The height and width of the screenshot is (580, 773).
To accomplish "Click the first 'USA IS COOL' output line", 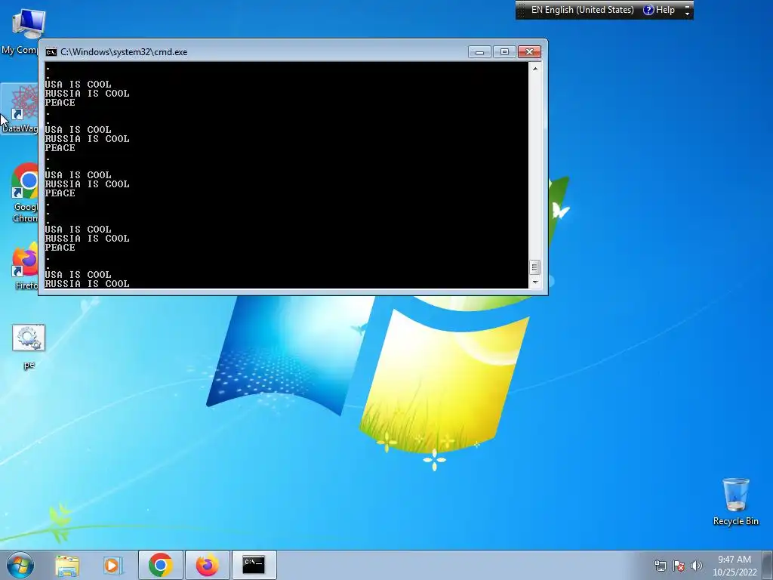I will tap(78, 85).
